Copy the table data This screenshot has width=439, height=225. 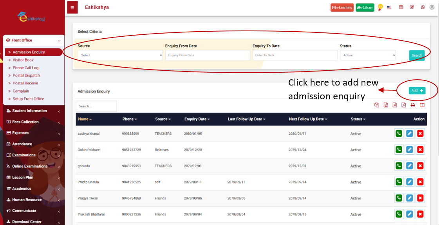click(377, 105)
